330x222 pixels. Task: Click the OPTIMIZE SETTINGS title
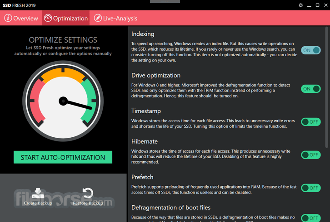[x=63, y=40]
